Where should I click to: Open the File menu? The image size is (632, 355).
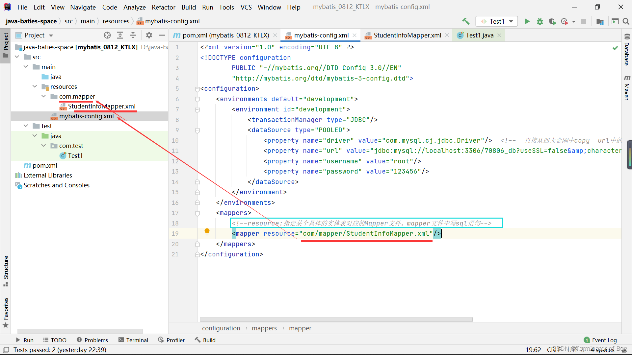click(22, 7)
